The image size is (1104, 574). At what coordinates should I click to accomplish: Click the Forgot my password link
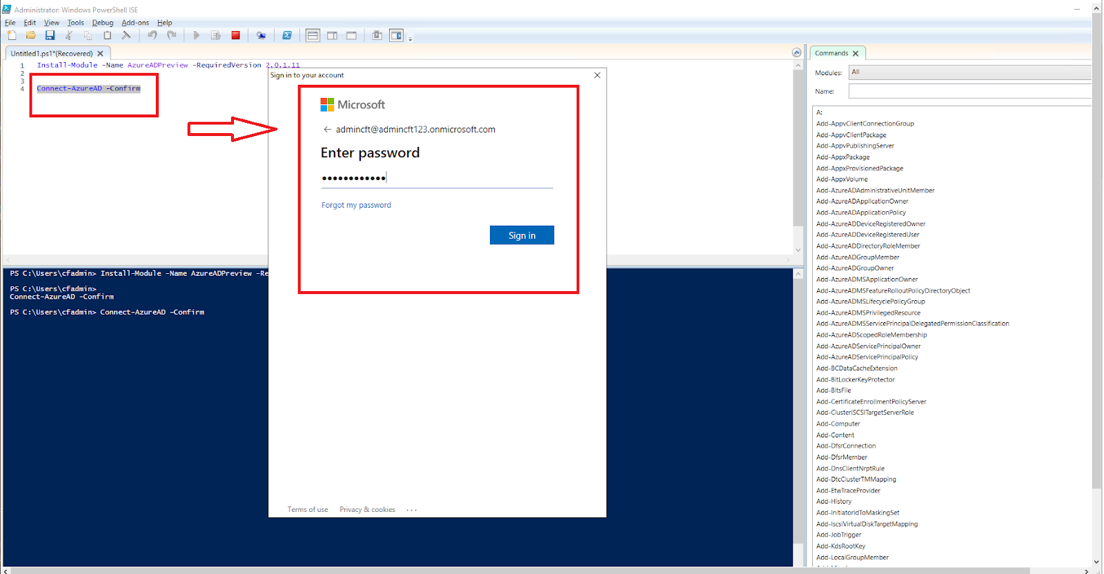(x=356, y=205)
